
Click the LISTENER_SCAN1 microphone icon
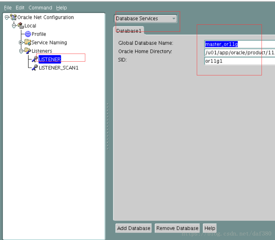pos(35,68)
